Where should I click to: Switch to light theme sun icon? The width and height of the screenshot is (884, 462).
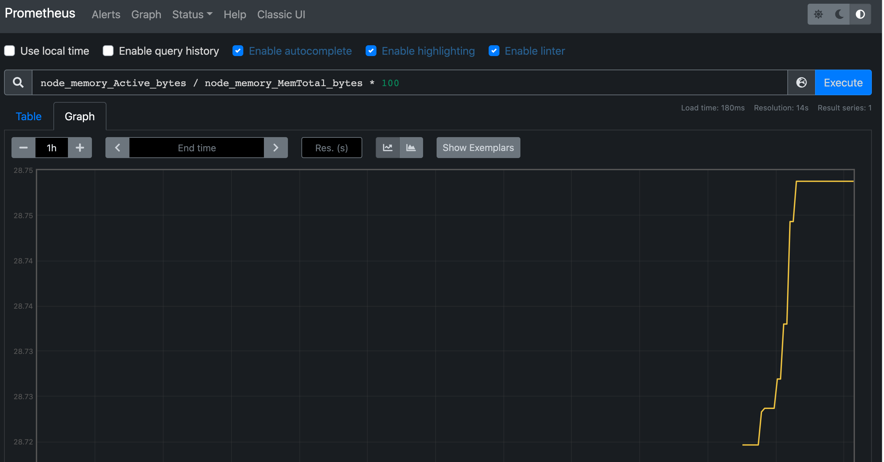coord(818,15)
